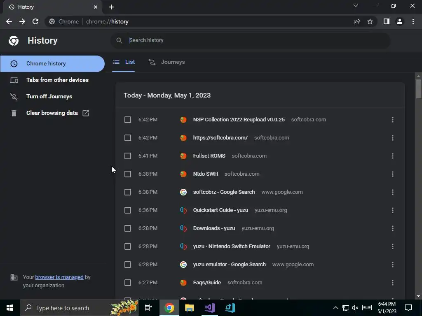422x316 pixels.
Task: Open actions menu for yuzu - Nintendo Switch Emulator
Action: click(393, 246)
